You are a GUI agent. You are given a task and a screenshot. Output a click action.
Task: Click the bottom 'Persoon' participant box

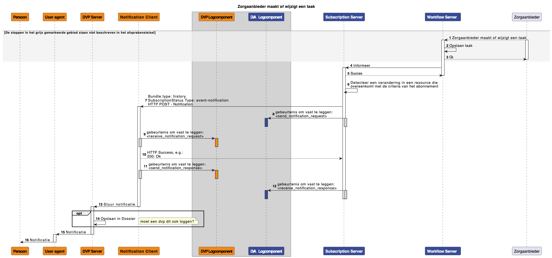[20, 251]
